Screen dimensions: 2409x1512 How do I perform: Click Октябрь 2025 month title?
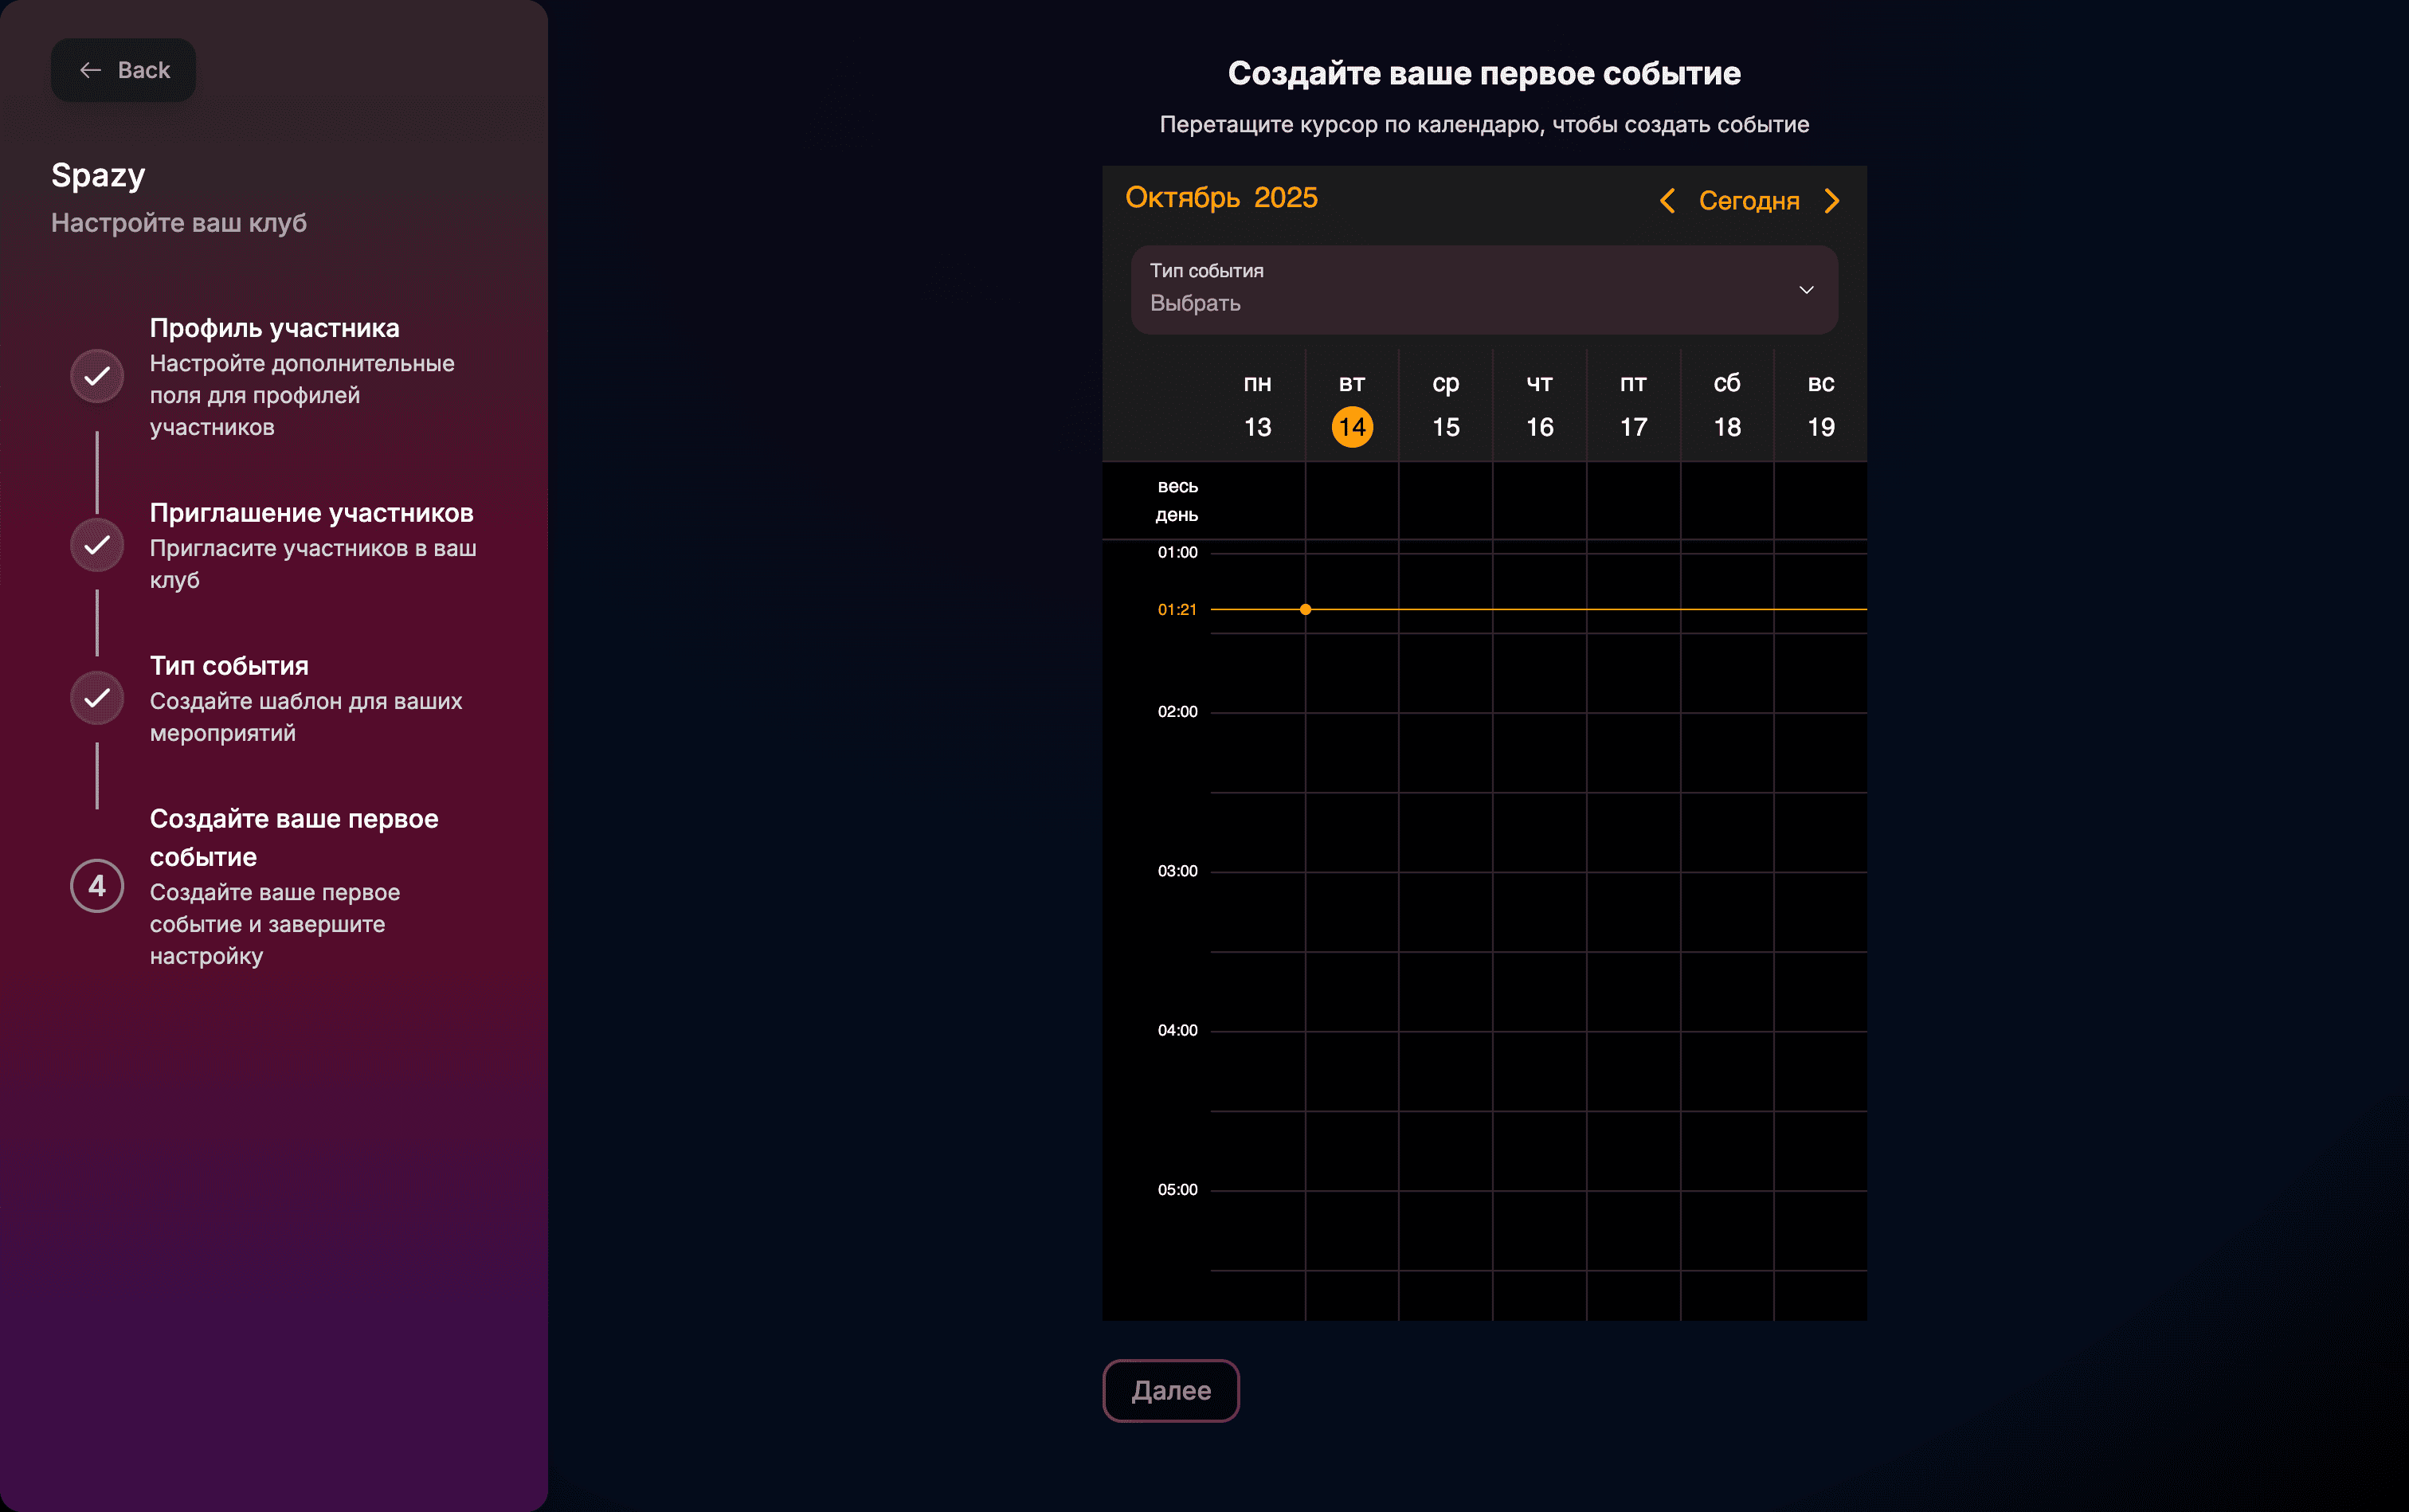click(x=1221, y=198)
